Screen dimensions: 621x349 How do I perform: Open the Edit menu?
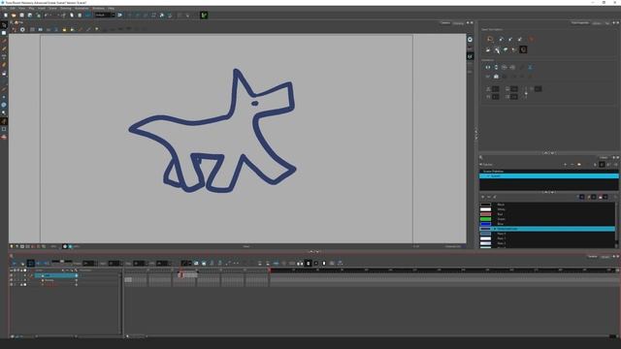(x=13, y=9)
